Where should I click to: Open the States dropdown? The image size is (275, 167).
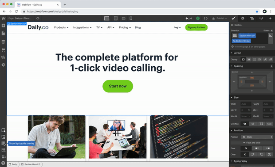click(x=268, y=30)
